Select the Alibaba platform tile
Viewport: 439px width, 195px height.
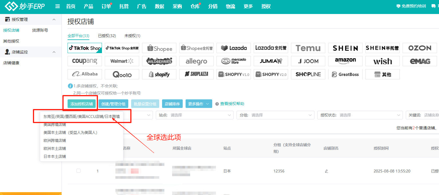pos(85,74)
